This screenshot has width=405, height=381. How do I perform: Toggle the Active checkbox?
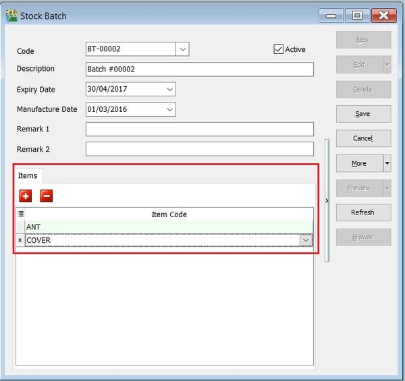pyautogui.click(x=278, y=49)
